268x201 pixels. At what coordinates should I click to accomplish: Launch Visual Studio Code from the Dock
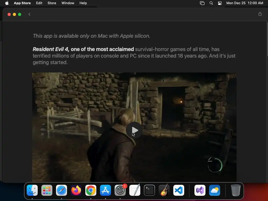click(x=179, y=190)
